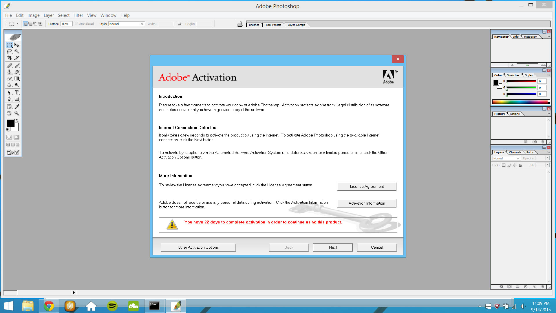Toggle the Anti-aliased checkbox
Screen dimensions: 556x313
click(x=77, y=24)
